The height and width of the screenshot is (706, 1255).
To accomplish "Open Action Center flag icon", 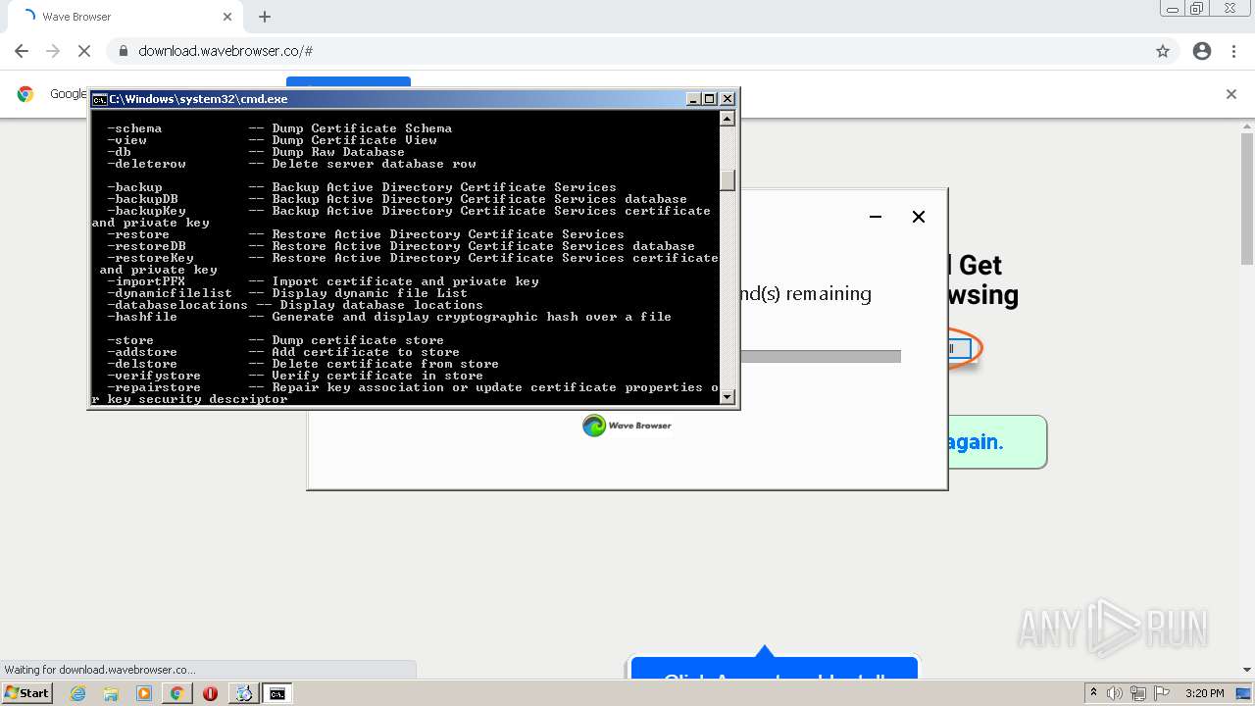I will pyautogui.click(x=1162, y=693).
